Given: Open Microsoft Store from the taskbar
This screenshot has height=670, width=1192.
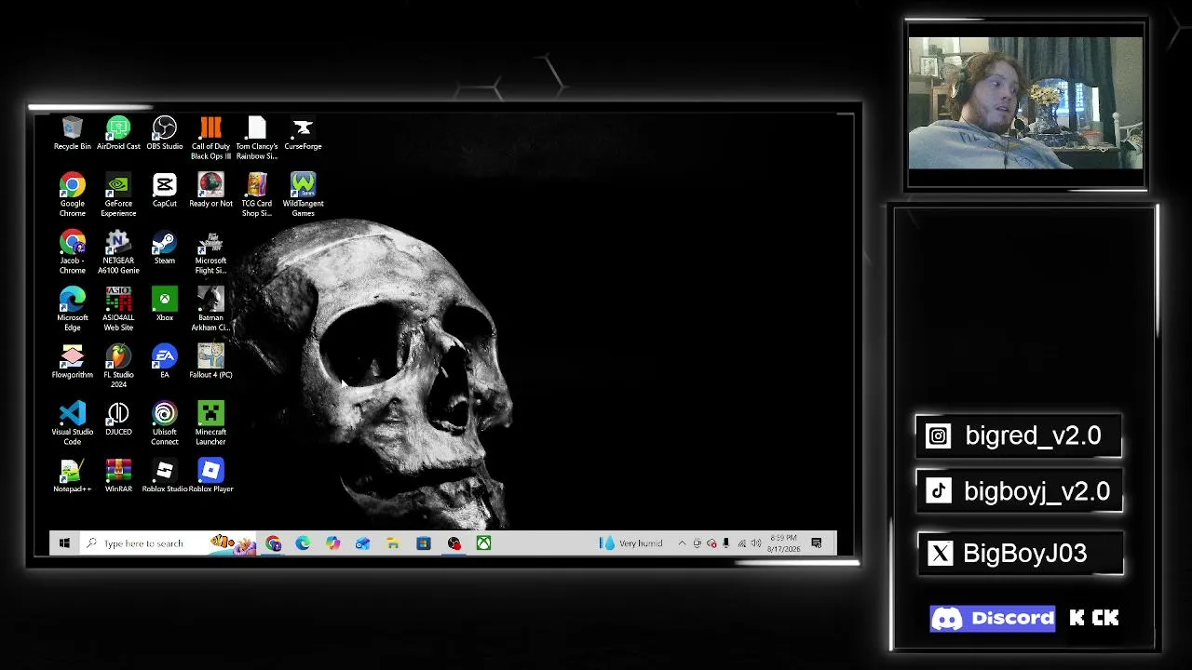Looking at the screenshot, I should tap(423, 543).
